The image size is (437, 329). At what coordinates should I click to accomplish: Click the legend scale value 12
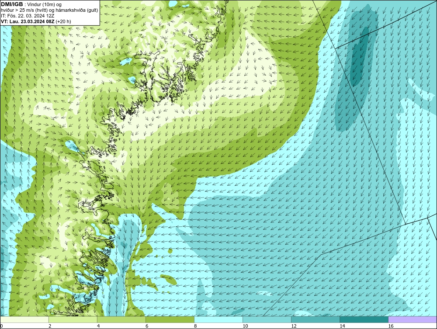click(x=294, y=326)
